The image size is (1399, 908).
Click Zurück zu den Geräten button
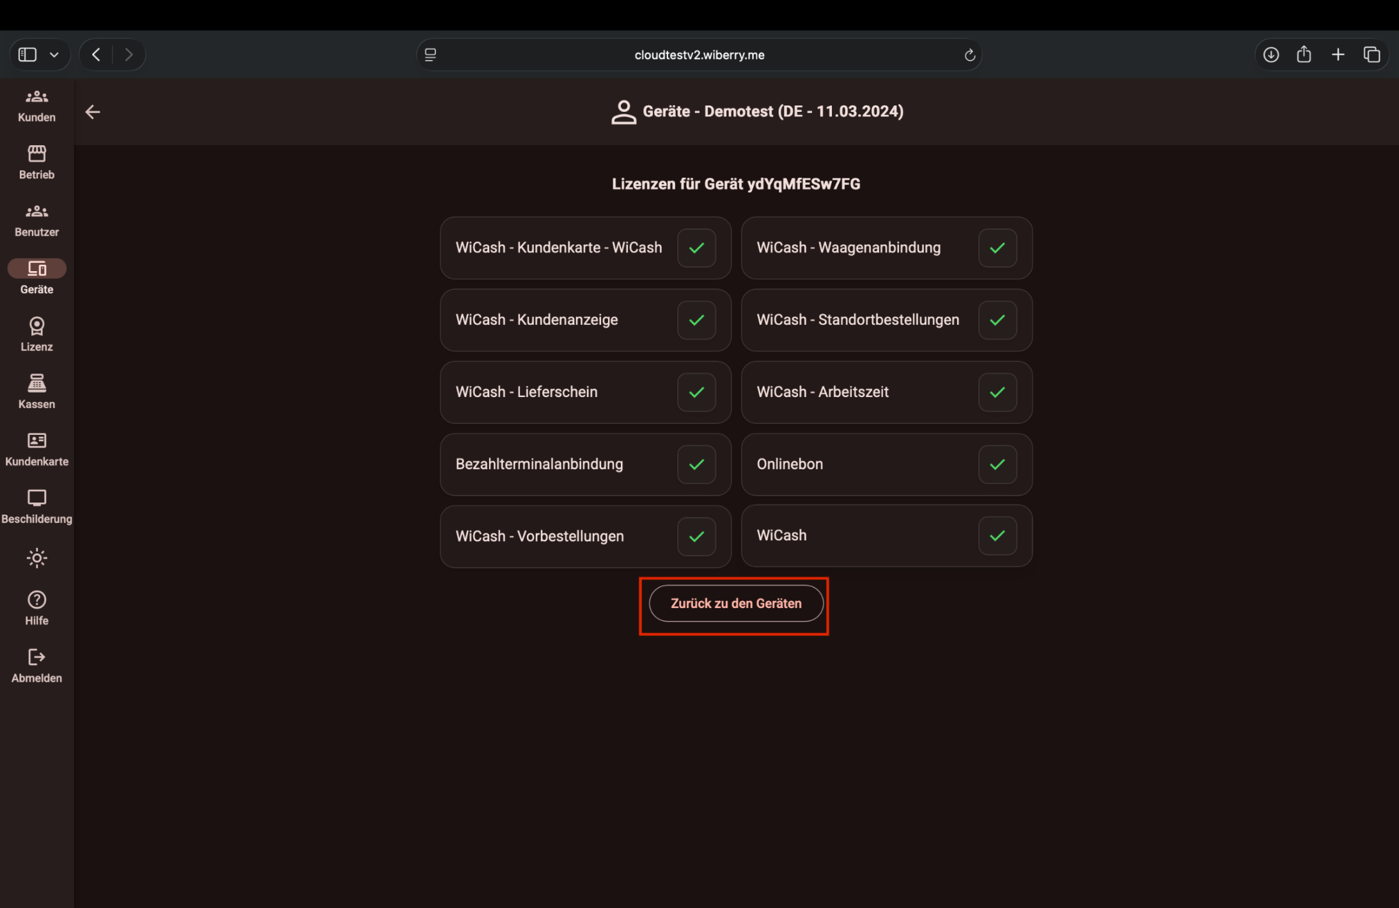click(735, 603)
